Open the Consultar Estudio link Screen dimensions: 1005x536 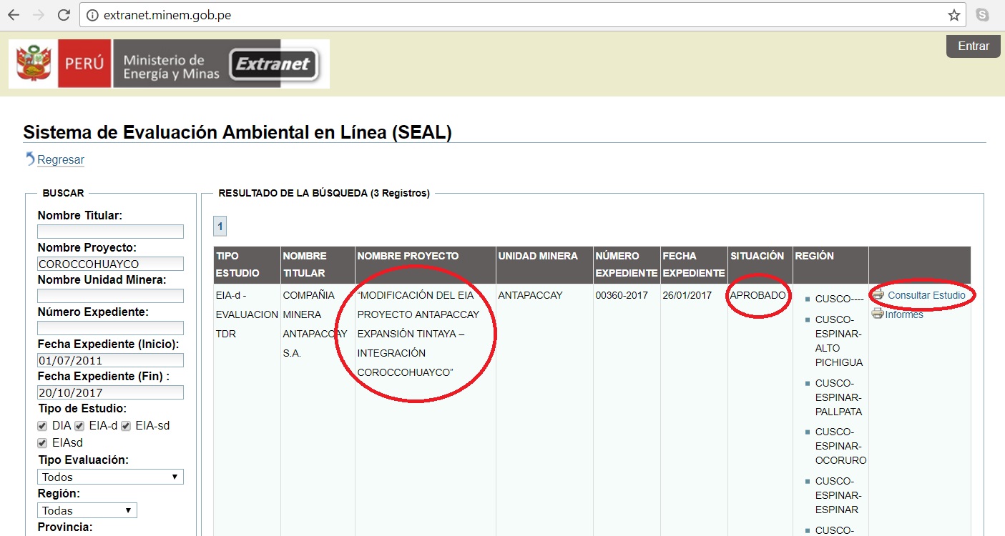click(x=926, y=295)
